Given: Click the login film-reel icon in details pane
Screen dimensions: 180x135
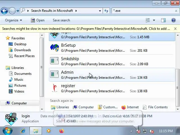Looking at the screenshot, I should (x=11, y=119).
